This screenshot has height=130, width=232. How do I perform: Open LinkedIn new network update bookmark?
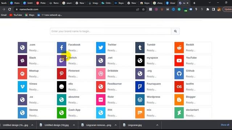click(x=50, y=15)
